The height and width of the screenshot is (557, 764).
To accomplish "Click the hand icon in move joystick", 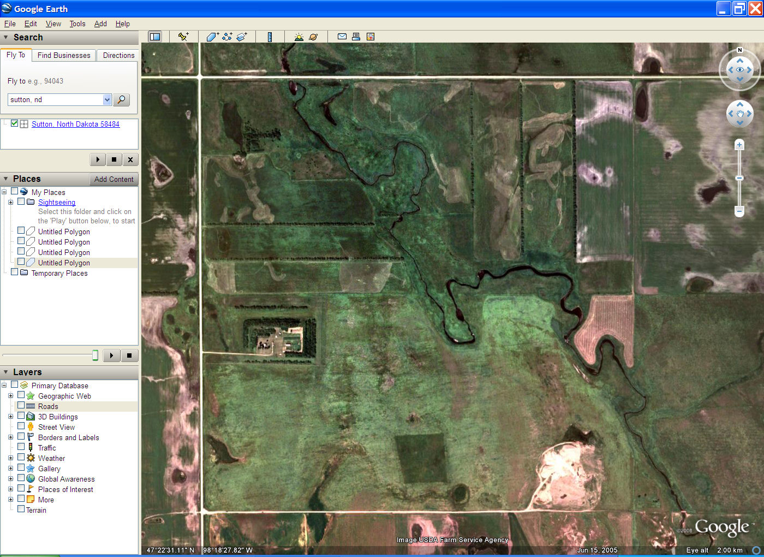I will [740, 114].
